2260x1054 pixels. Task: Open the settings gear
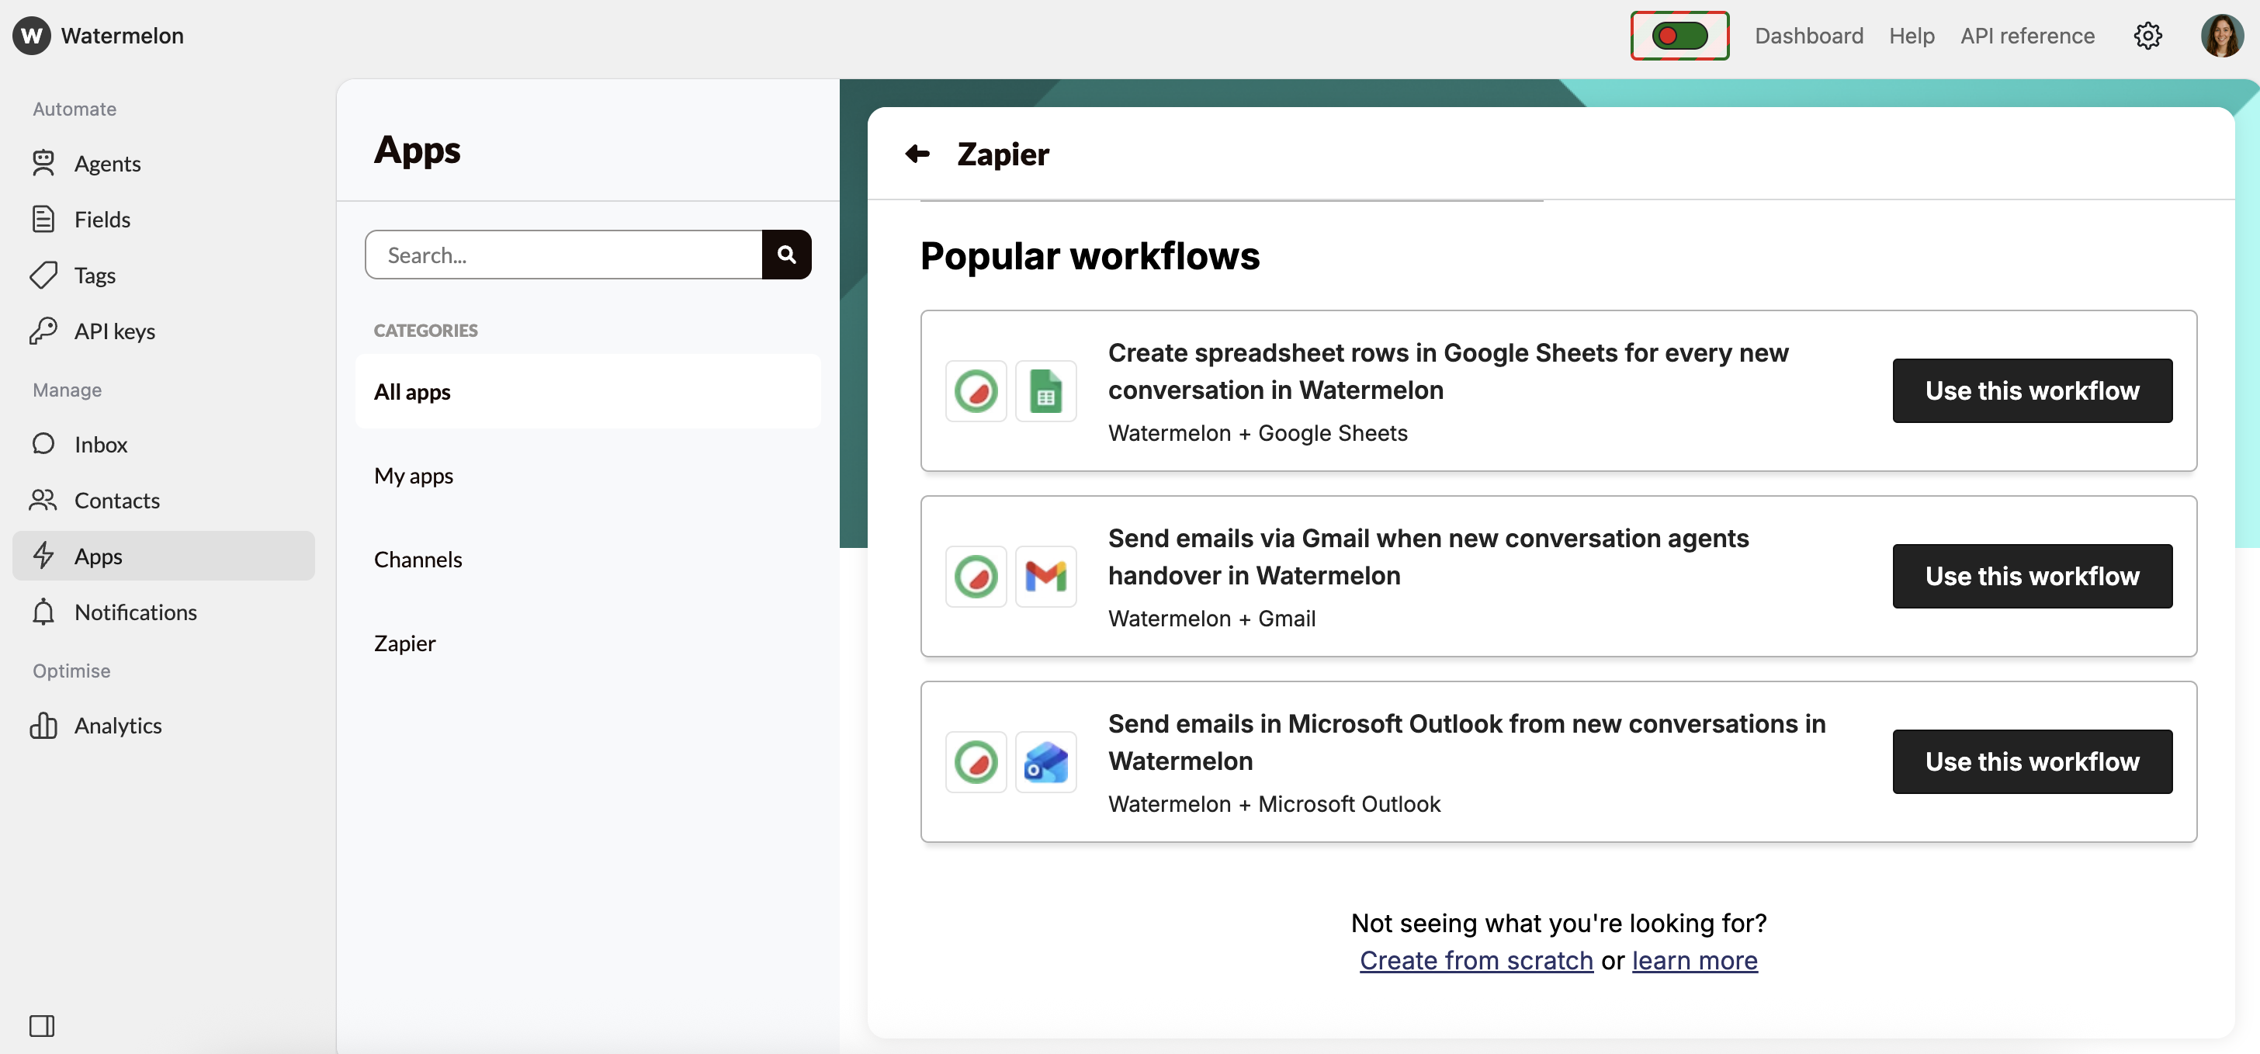2147,36
